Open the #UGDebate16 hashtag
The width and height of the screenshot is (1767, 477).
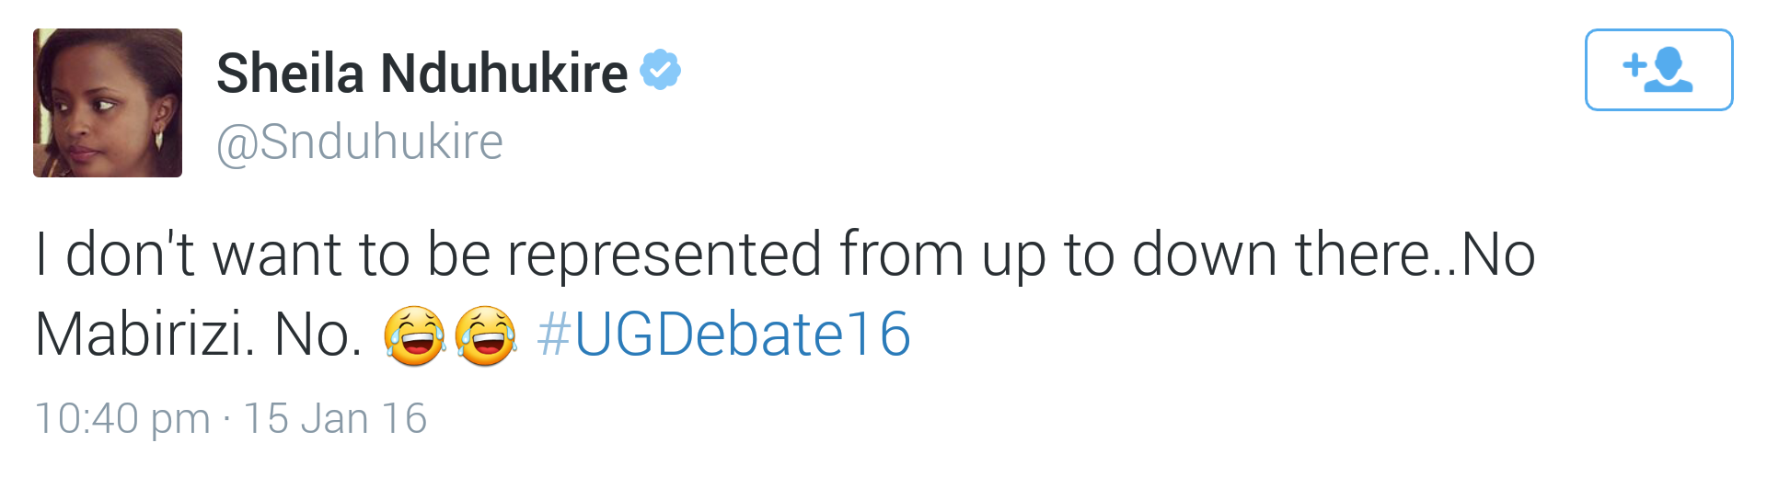coord(723,335)
